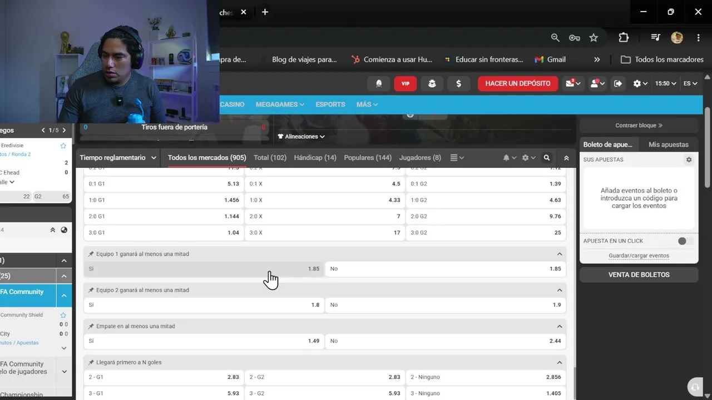Click the logout arrow icon
The width and height of the screenshot is (712, 400).
click(x=618, y=83)
